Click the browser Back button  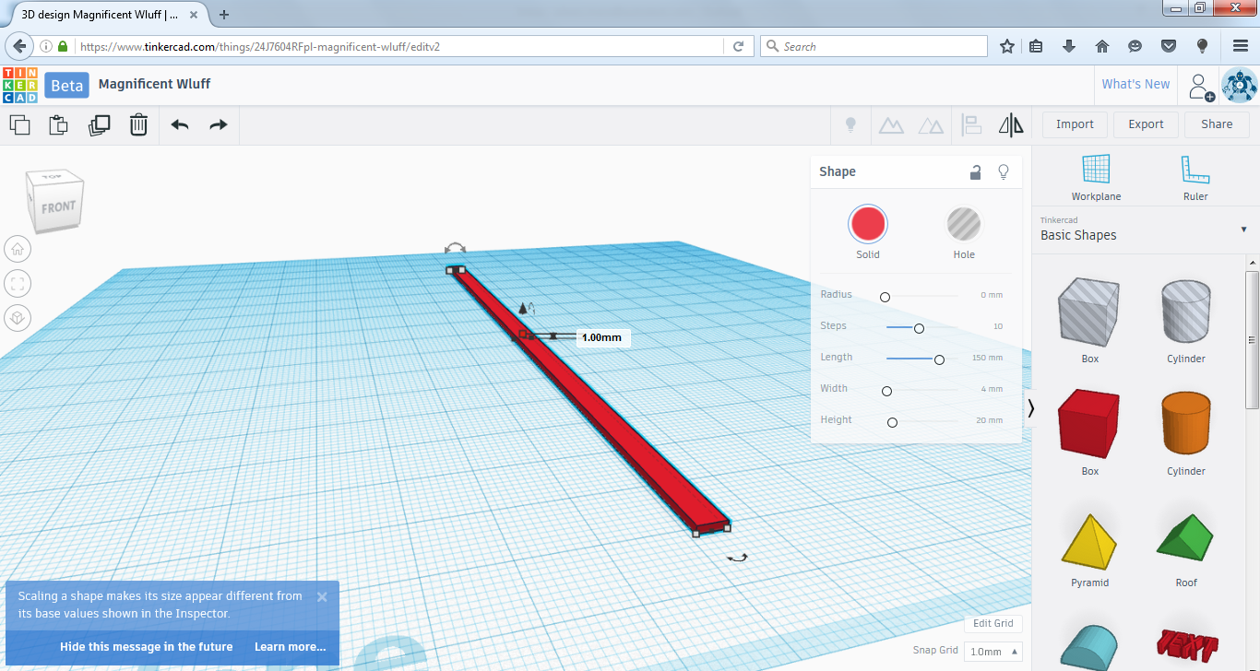(18, 46)
